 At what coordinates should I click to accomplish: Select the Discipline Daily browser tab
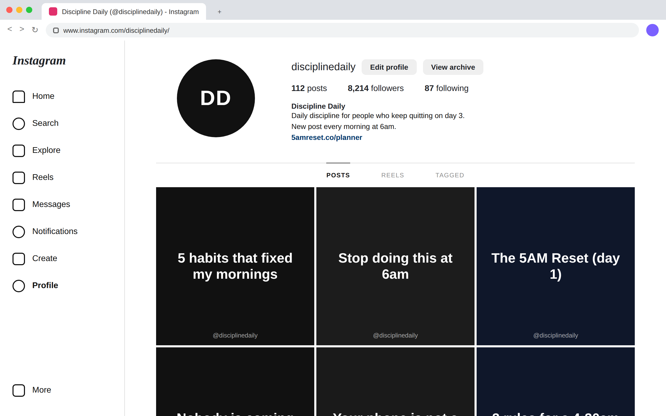click(124, 11)
